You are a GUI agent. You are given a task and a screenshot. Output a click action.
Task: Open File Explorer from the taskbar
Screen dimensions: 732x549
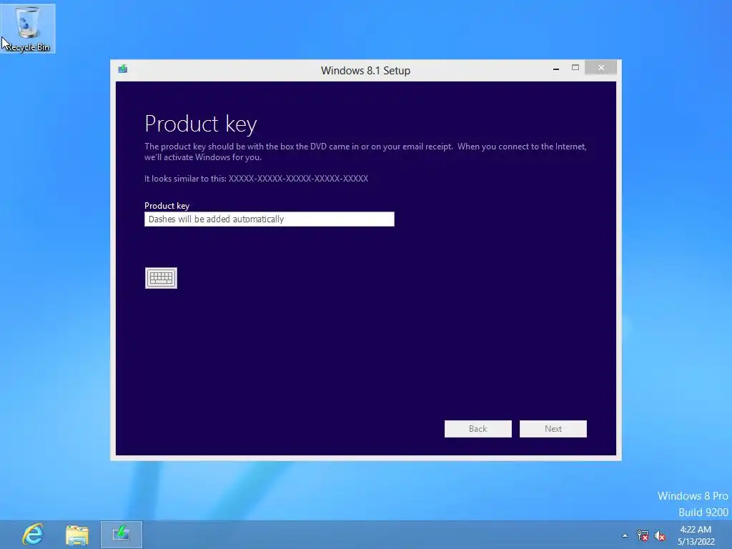tap(77, 535)
